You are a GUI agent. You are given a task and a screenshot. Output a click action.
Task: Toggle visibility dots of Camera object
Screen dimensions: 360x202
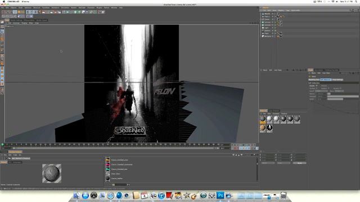coord(272,30)
